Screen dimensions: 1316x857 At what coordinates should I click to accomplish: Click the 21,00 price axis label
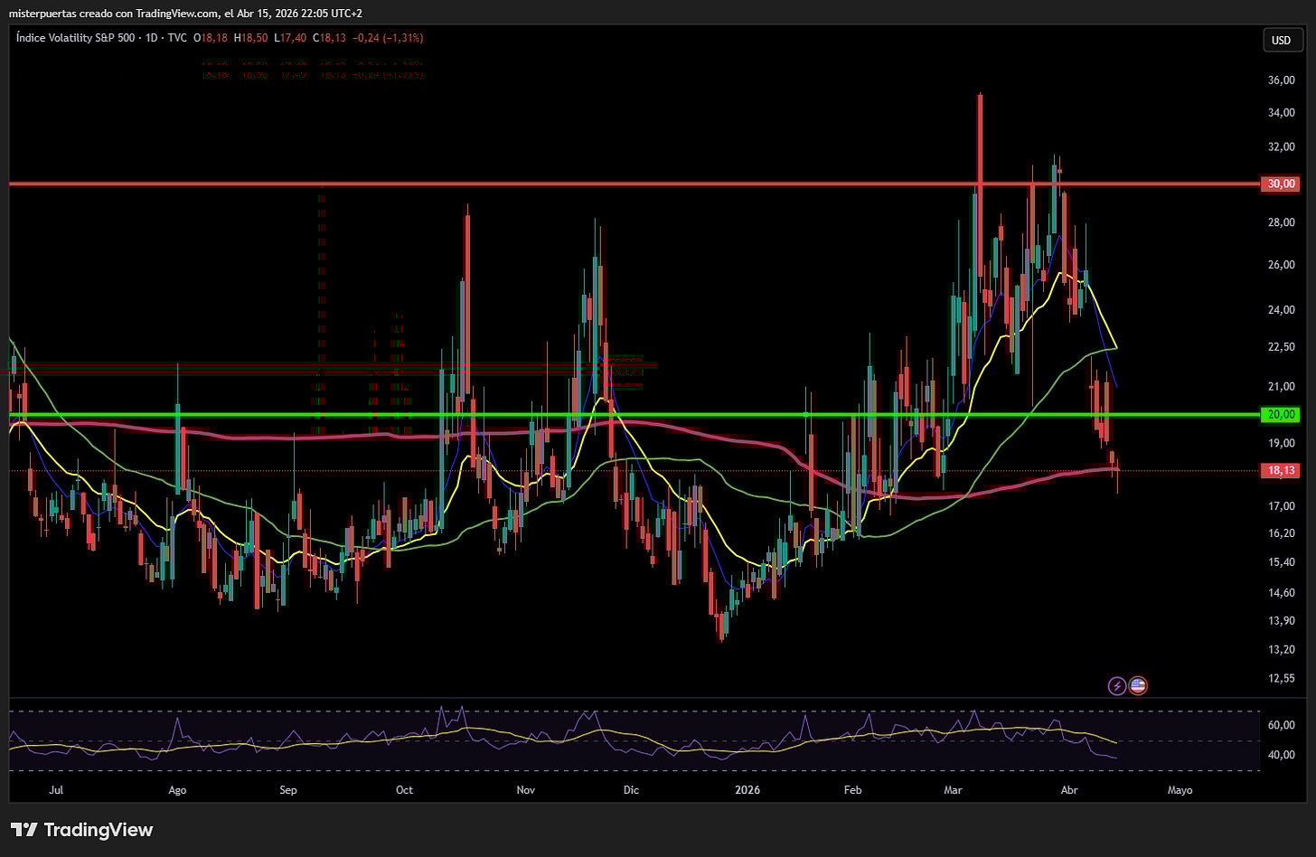pos(1281,386)
